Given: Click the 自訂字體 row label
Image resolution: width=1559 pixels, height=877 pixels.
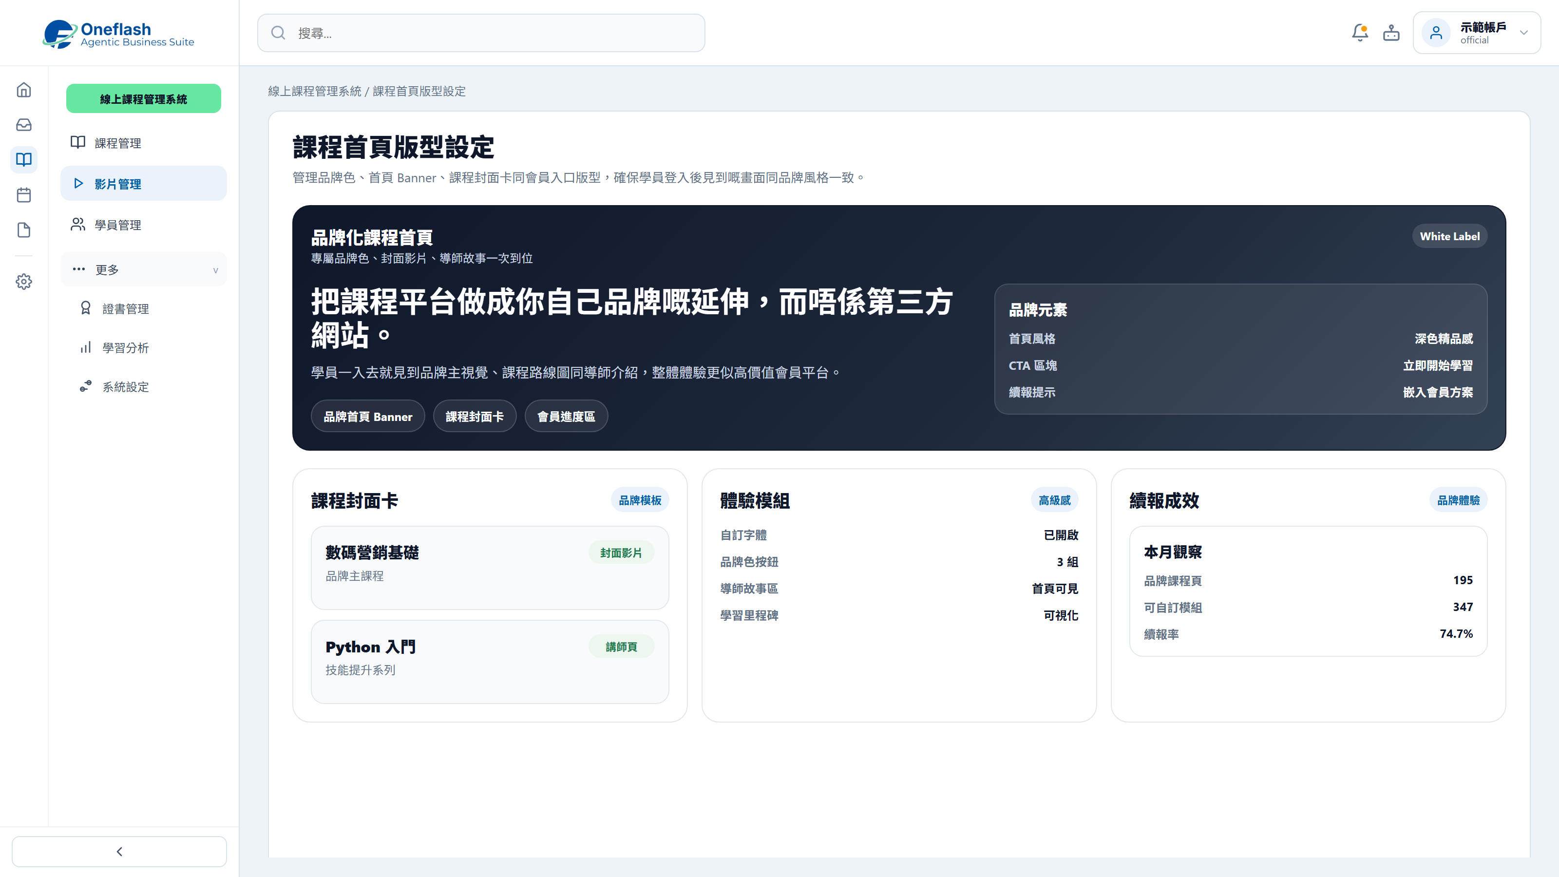Looking at the screenshot, I should click(x=743, y=535).
